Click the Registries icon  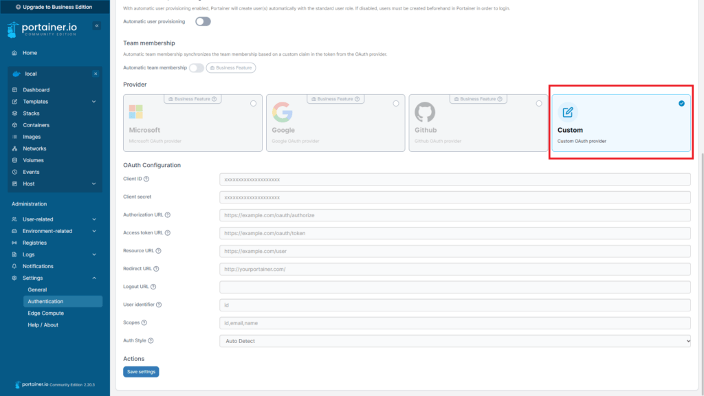tap(14, 243)
